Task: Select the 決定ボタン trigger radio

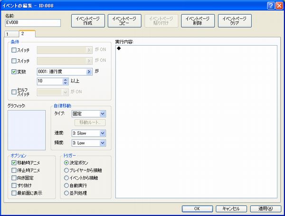Action: coord(66,163)
